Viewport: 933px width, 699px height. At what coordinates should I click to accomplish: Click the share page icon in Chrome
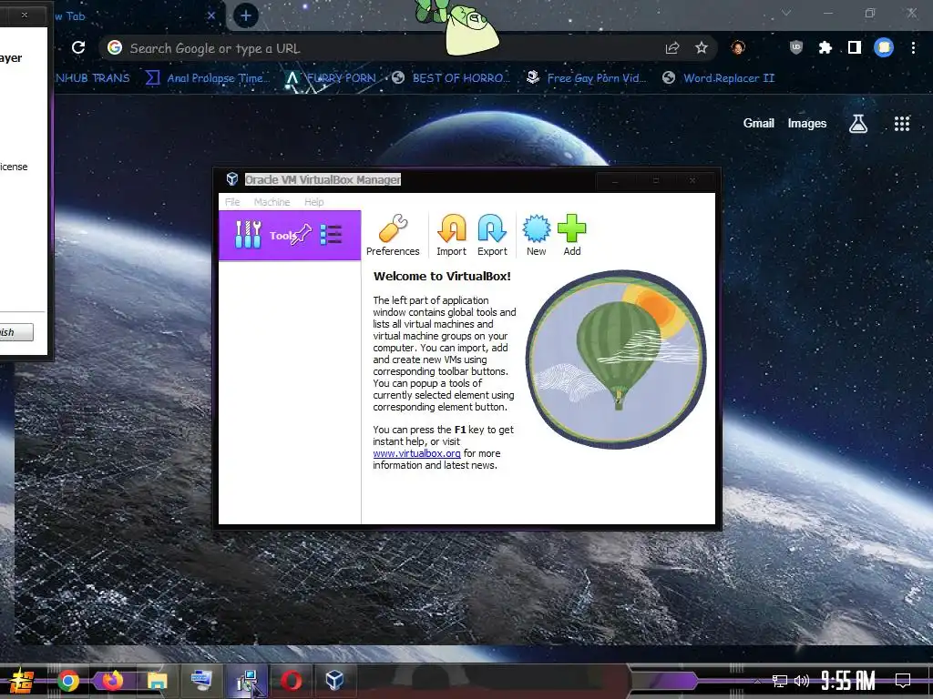[672, 48]
